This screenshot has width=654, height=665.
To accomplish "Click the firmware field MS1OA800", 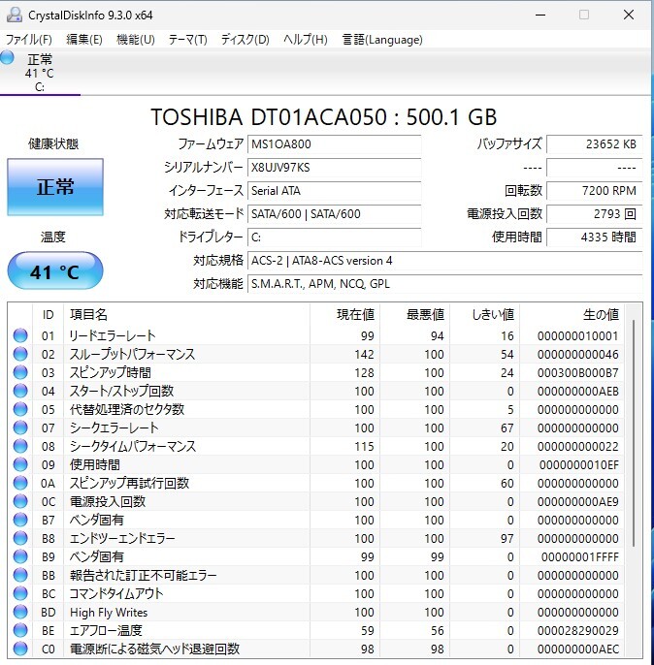I will coord(335,144).
